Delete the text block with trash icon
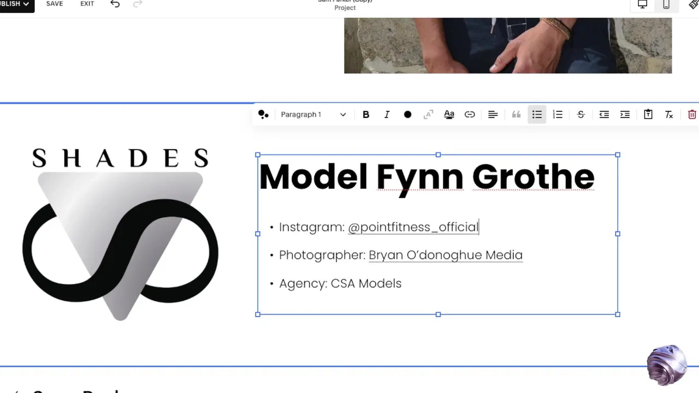Viewport: 699px width, 393px height. coord(692,115)
